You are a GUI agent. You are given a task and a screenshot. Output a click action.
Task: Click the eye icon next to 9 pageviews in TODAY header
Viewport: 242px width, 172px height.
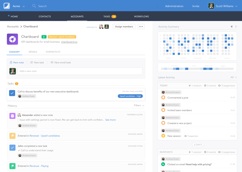click(x=219, y=86)
